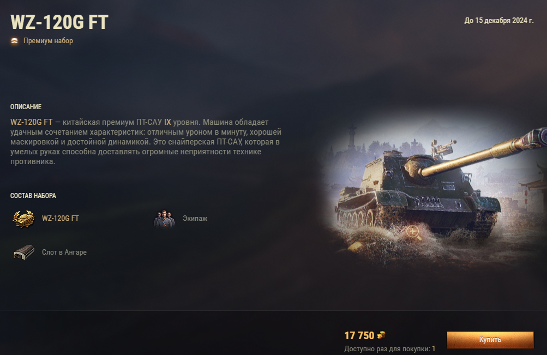Click the Премиум набор label

48,41
